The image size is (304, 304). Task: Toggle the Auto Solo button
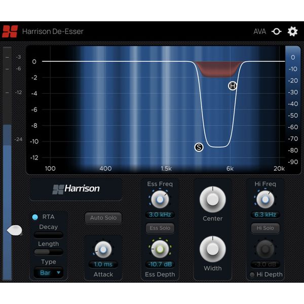pyautogui.click(x=103, y=218)
